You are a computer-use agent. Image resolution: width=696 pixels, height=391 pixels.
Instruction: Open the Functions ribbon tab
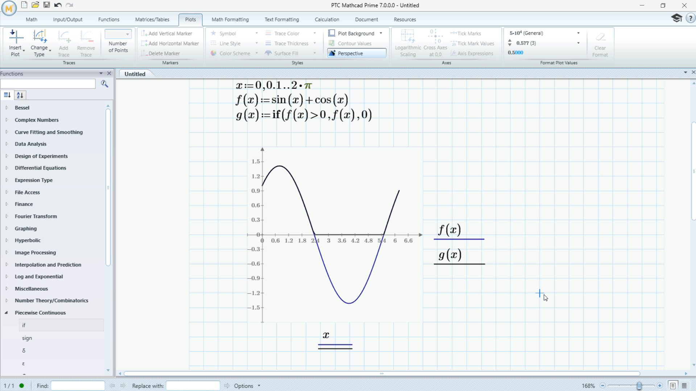coord(109,20)
